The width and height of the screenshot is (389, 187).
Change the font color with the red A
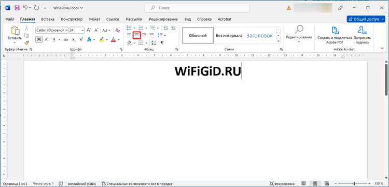click(x=114, y=40)
